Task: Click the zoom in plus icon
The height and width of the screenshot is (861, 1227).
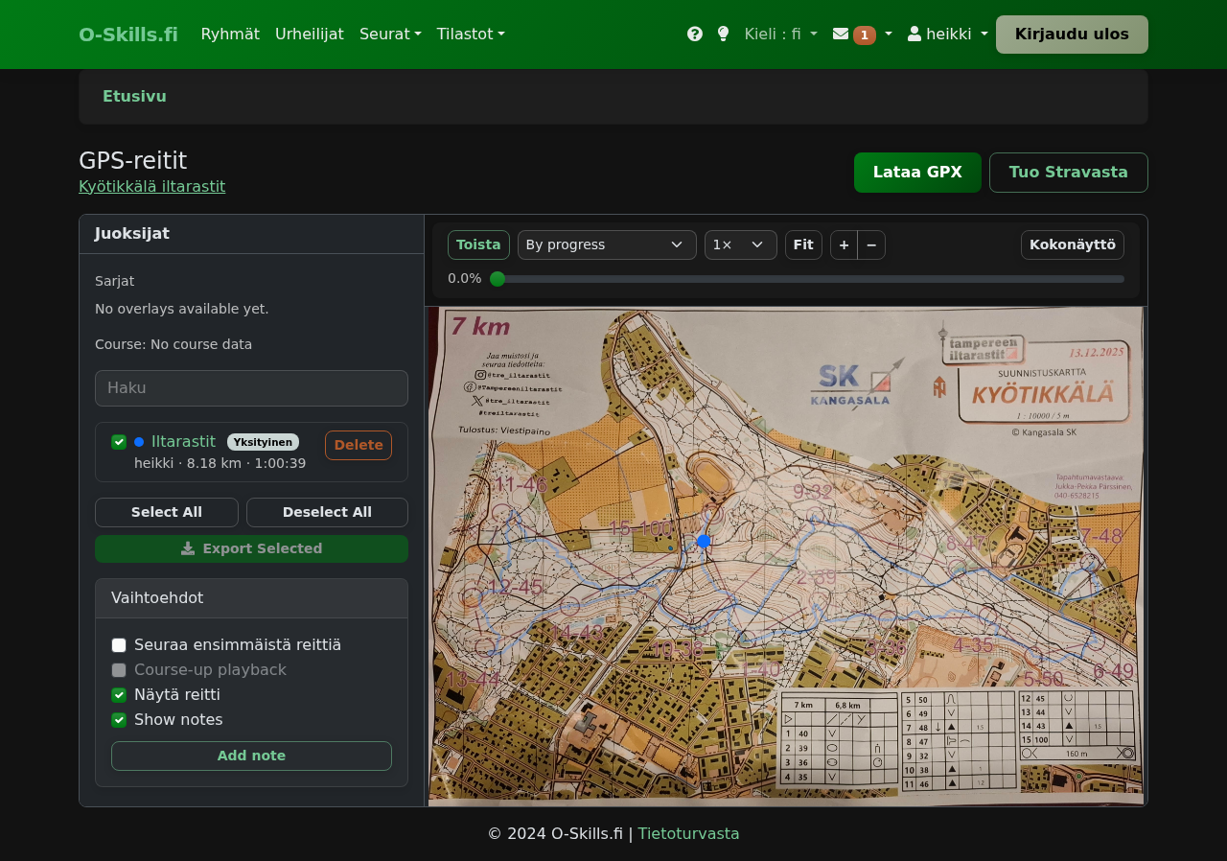Action: tap(843, 244)
